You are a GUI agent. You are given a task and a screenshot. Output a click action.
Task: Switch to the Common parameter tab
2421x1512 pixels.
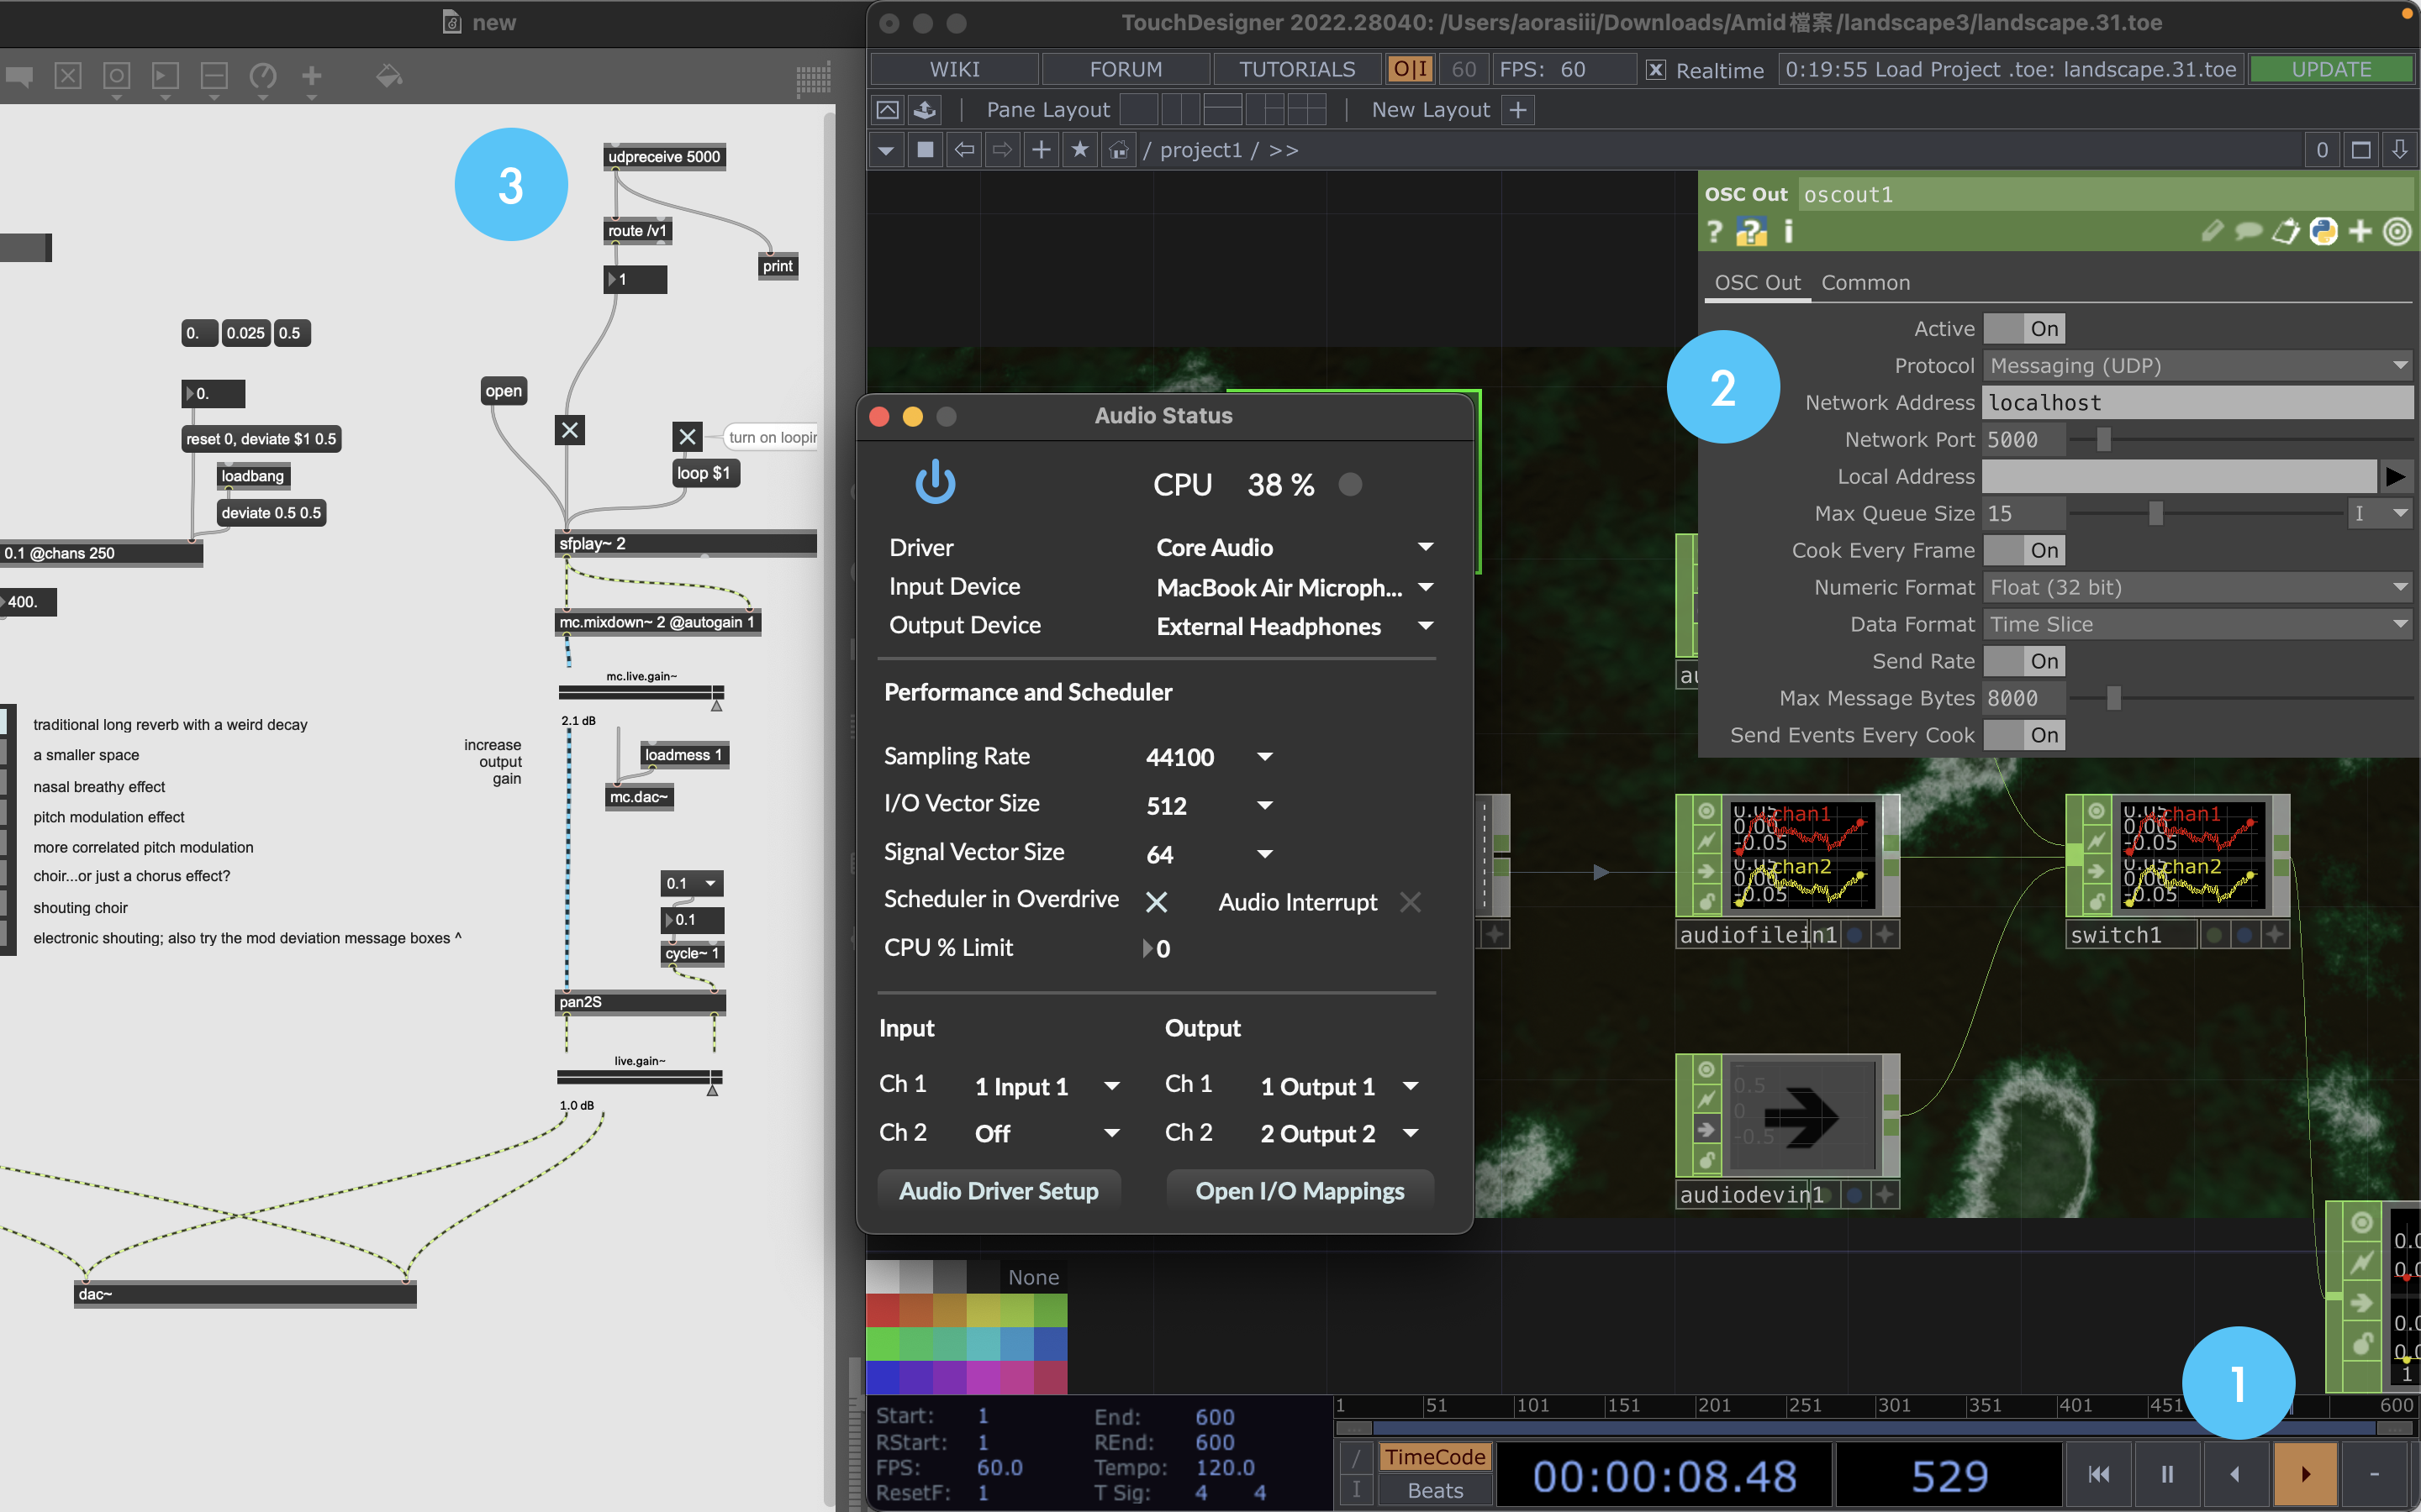tap(1865, 283)
